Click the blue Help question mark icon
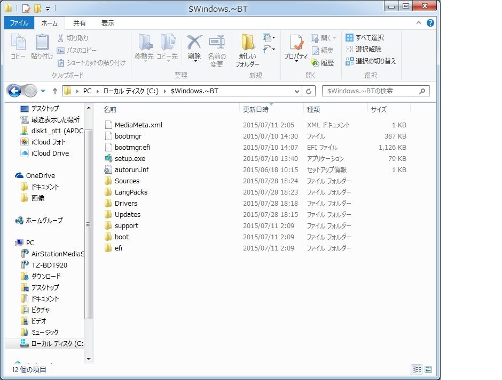Screen dimensions: 502x380 (430, 23)
